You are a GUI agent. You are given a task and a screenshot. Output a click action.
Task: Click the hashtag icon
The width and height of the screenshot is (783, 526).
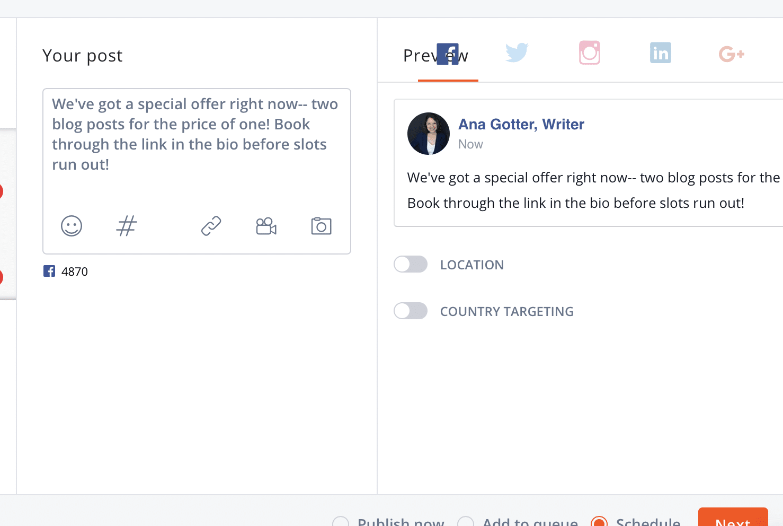[x=127, y=226]
